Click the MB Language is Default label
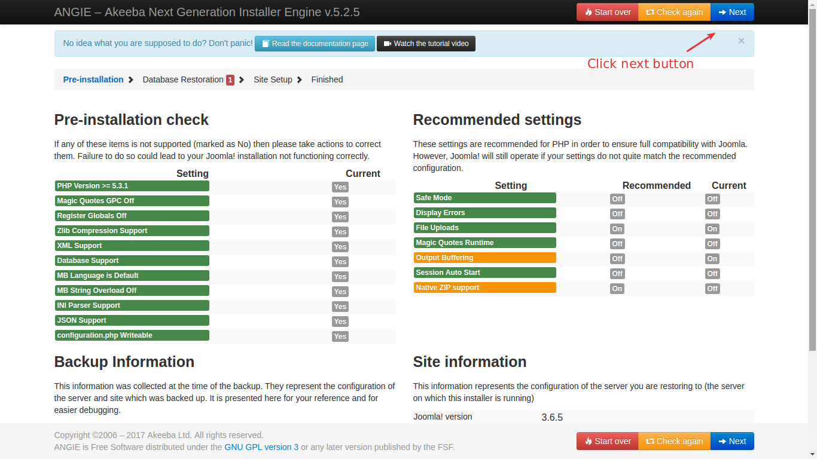Viewport: 817px width, 459px height. pyautogui.click(x=132, y=276)
